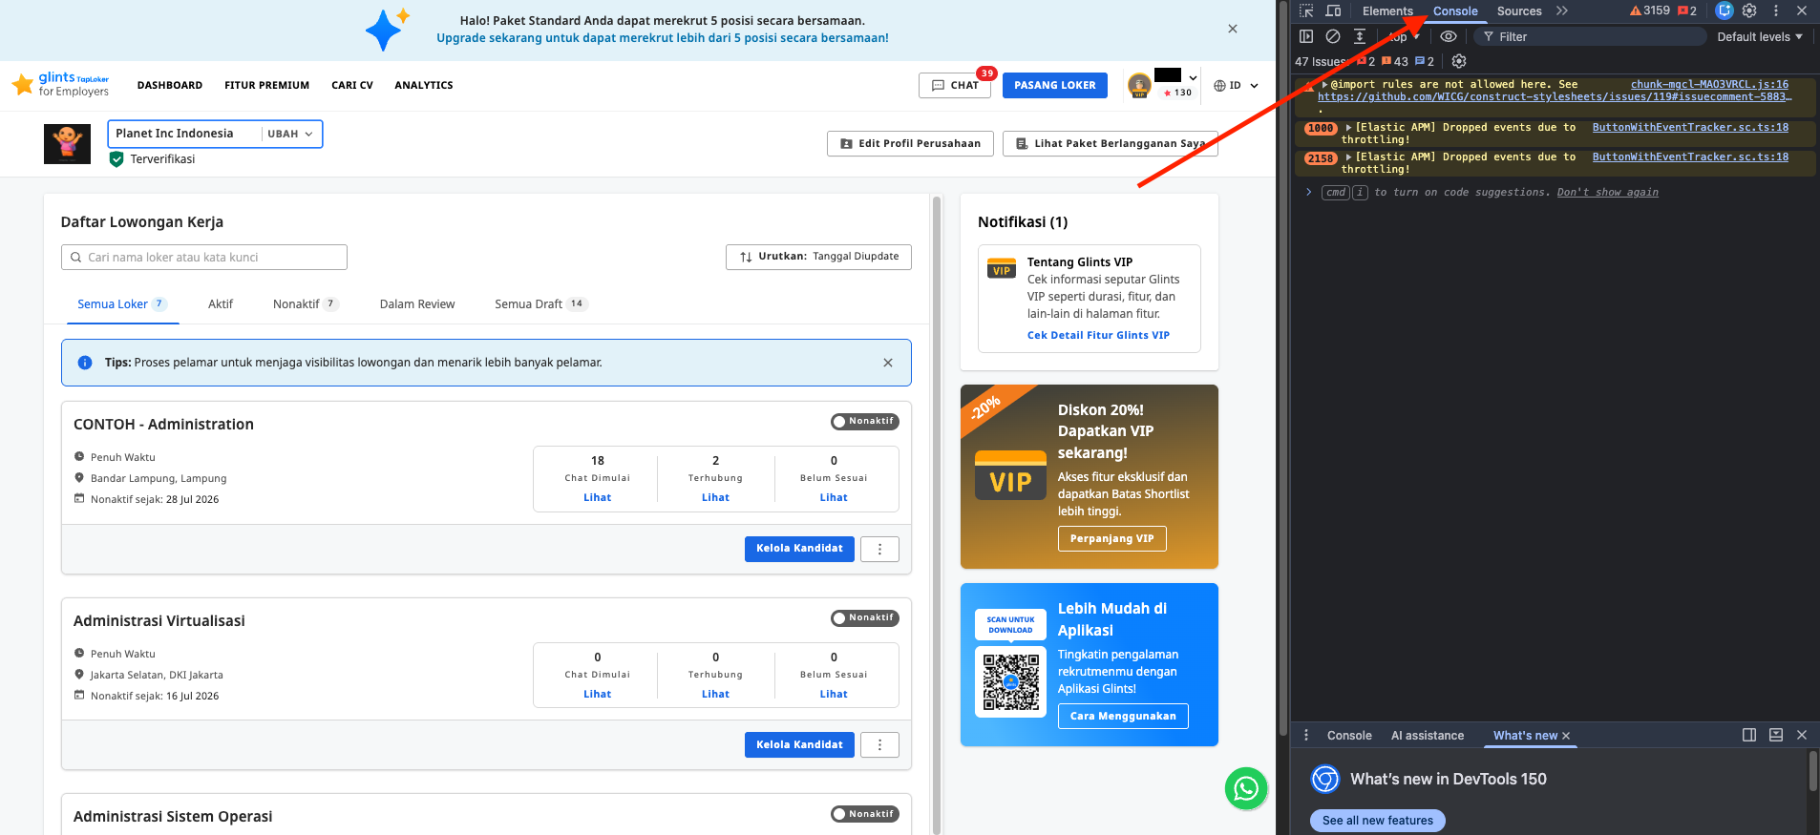The height and width of the screenshot is (835, 1820).
Task: Click the 3159 warnings counter icon
Action: point(1649,10)
